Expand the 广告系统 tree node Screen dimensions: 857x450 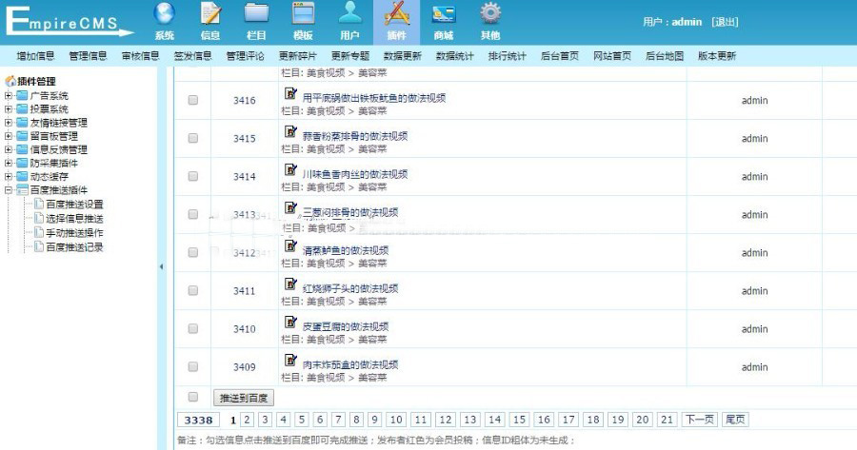[x=9, y=96]
